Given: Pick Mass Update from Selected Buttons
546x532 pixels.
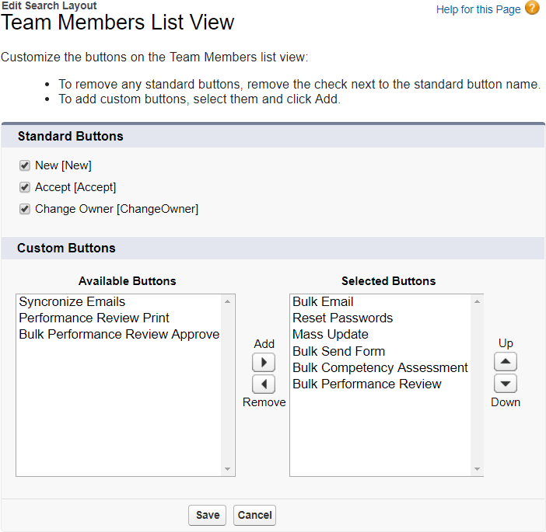Looking at the screenshot, I should tap(331, 334).
